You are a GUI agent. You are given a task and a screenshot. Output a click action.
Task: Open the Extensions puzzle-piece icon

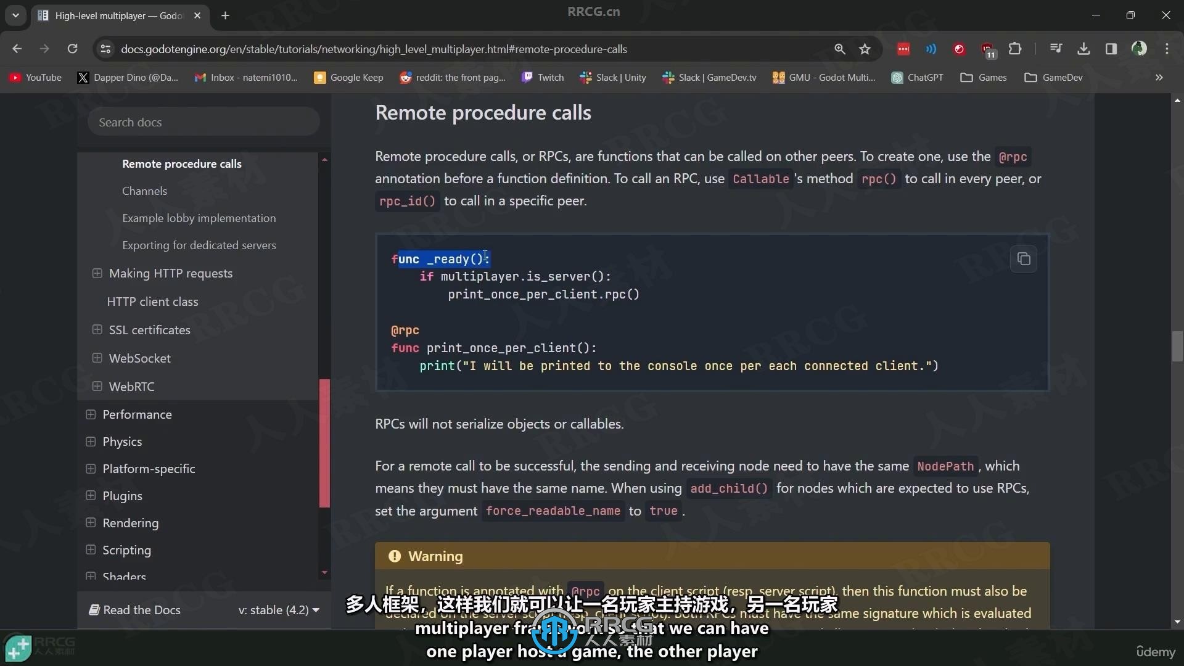pos(1014,49)
